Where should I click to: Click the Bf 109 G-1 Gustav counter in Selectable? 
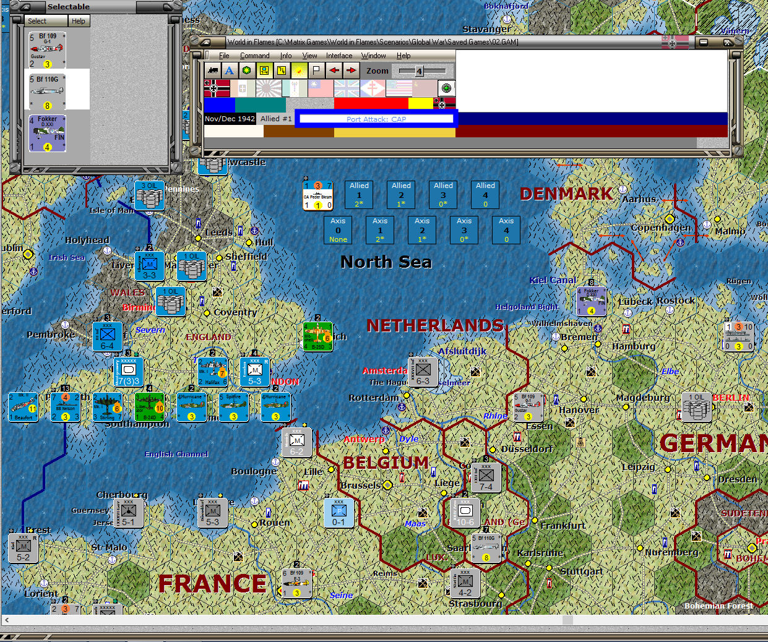pos(47,50)
